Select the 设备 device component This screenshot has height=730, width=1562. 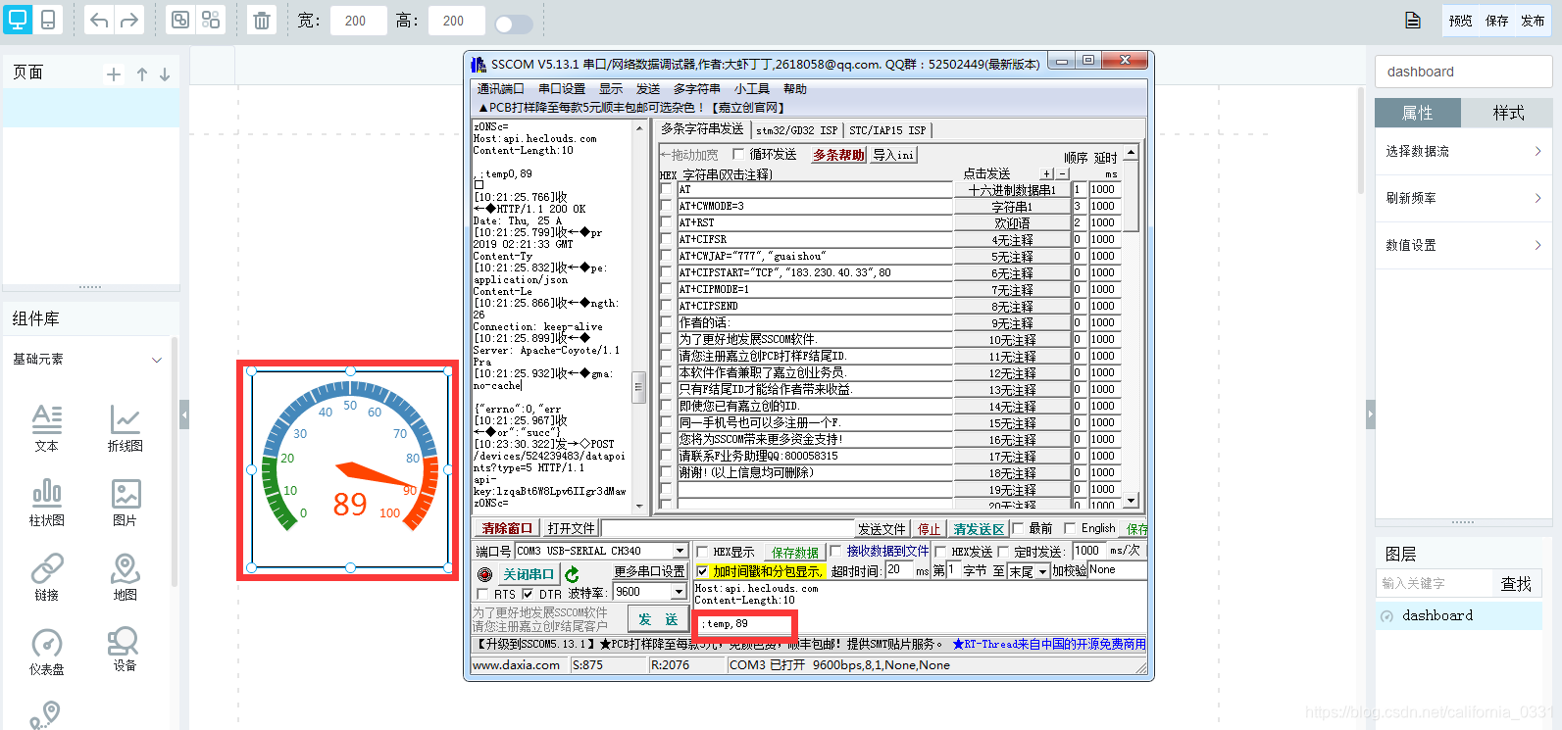coord(126,649)
